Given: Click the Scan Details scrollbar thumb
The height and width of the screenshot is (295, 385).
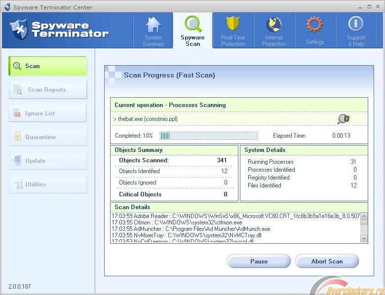Looking at the screenshot, I should point(364,222).
